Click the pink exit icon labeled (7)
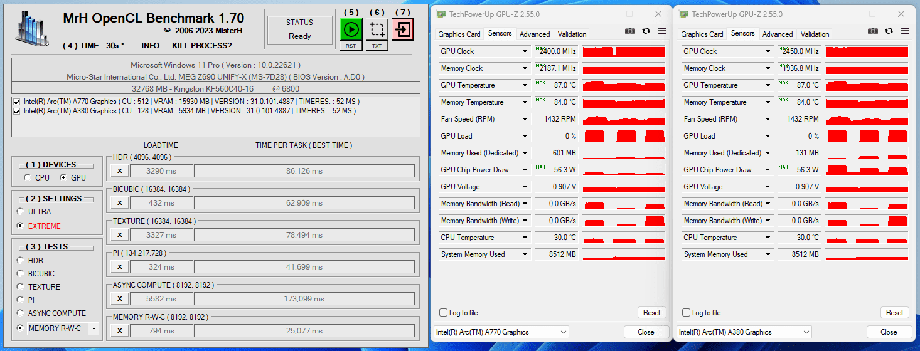Viewport: 920px width, 351px height. tap(403, 29)
